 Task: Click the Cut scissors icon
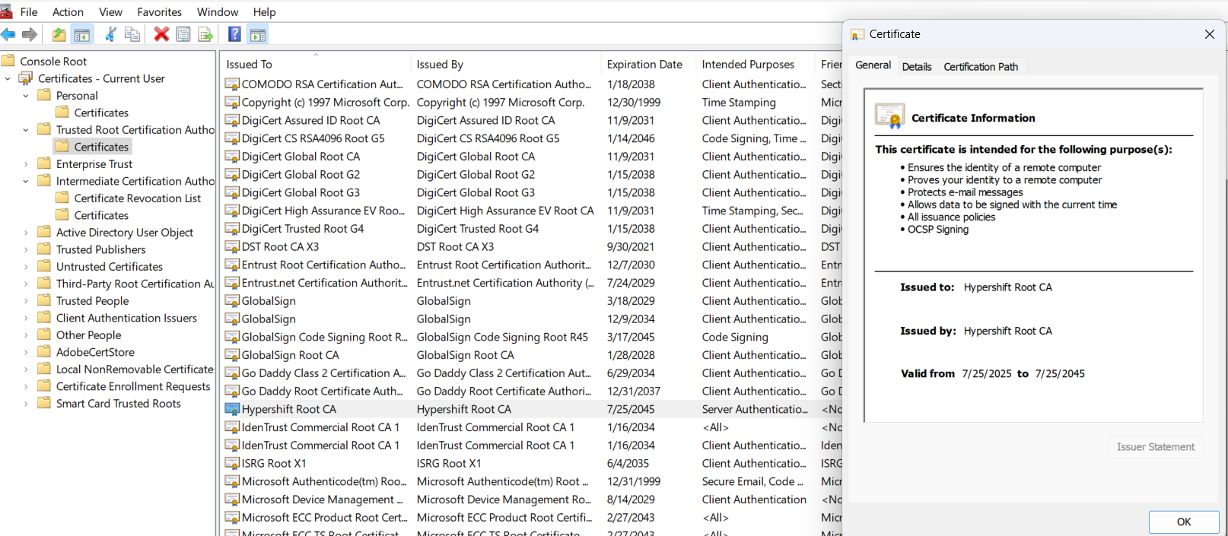(x=110, y=34)
